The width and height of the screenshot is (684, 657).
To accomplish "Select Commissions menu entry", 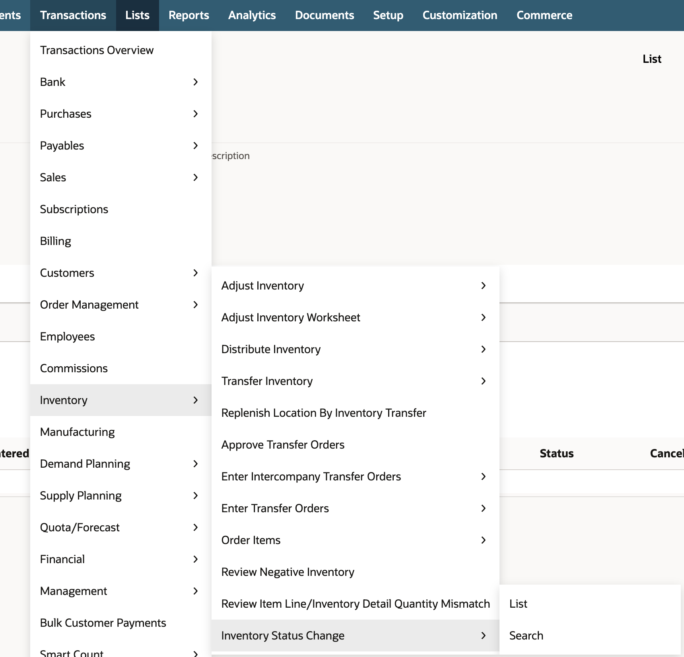I will click(121, 368).
